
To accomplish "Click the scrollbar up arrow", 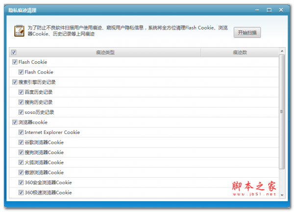I will point(282,51).
